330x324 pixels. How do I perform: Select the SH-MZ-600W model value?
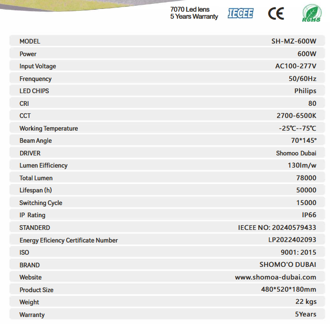click(294, 41)
